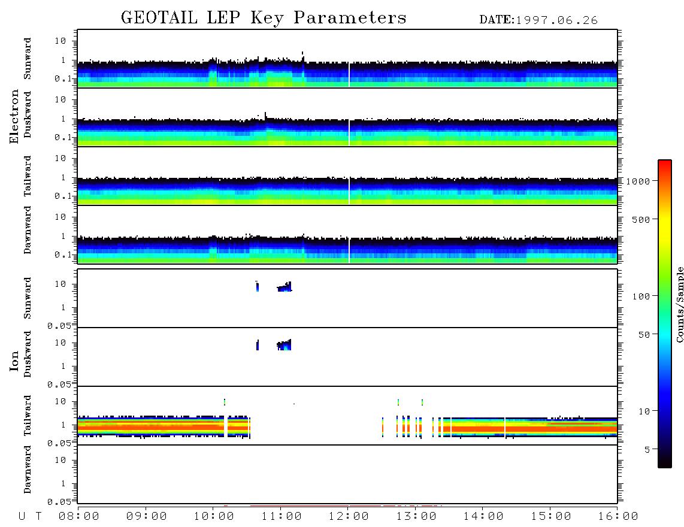Click the Electron Tailward panel label
Viewport: 684px width, 527px height.
pyautogui.click(x=28, y=176)
